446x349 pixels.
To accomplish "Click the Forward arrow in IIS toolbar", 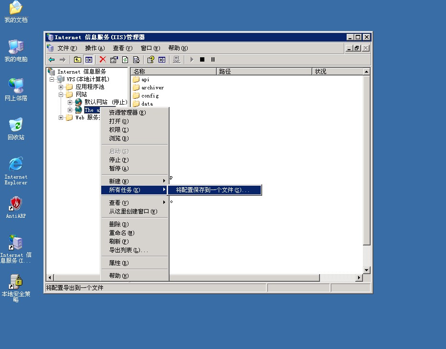I will click(x=63, y=60).
